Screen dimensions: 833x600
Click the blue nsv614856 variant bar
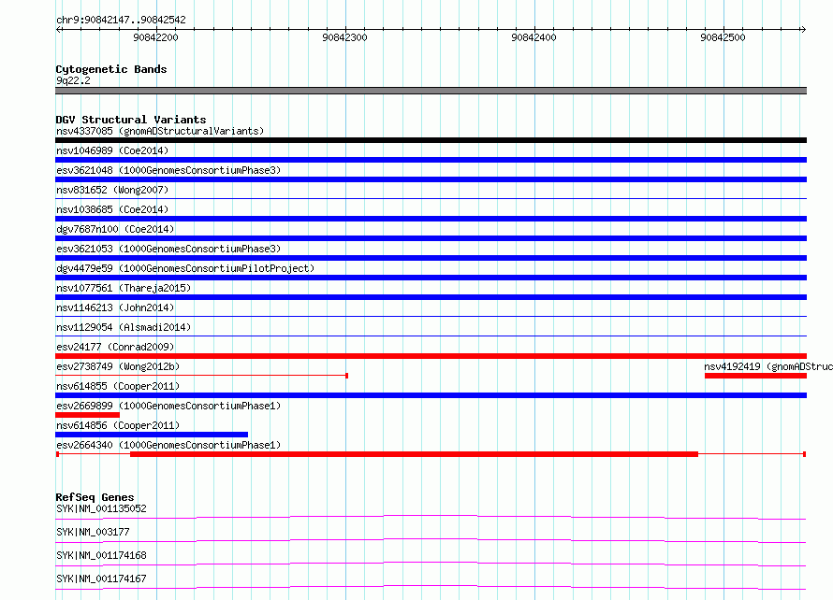(x=152, y=435)
